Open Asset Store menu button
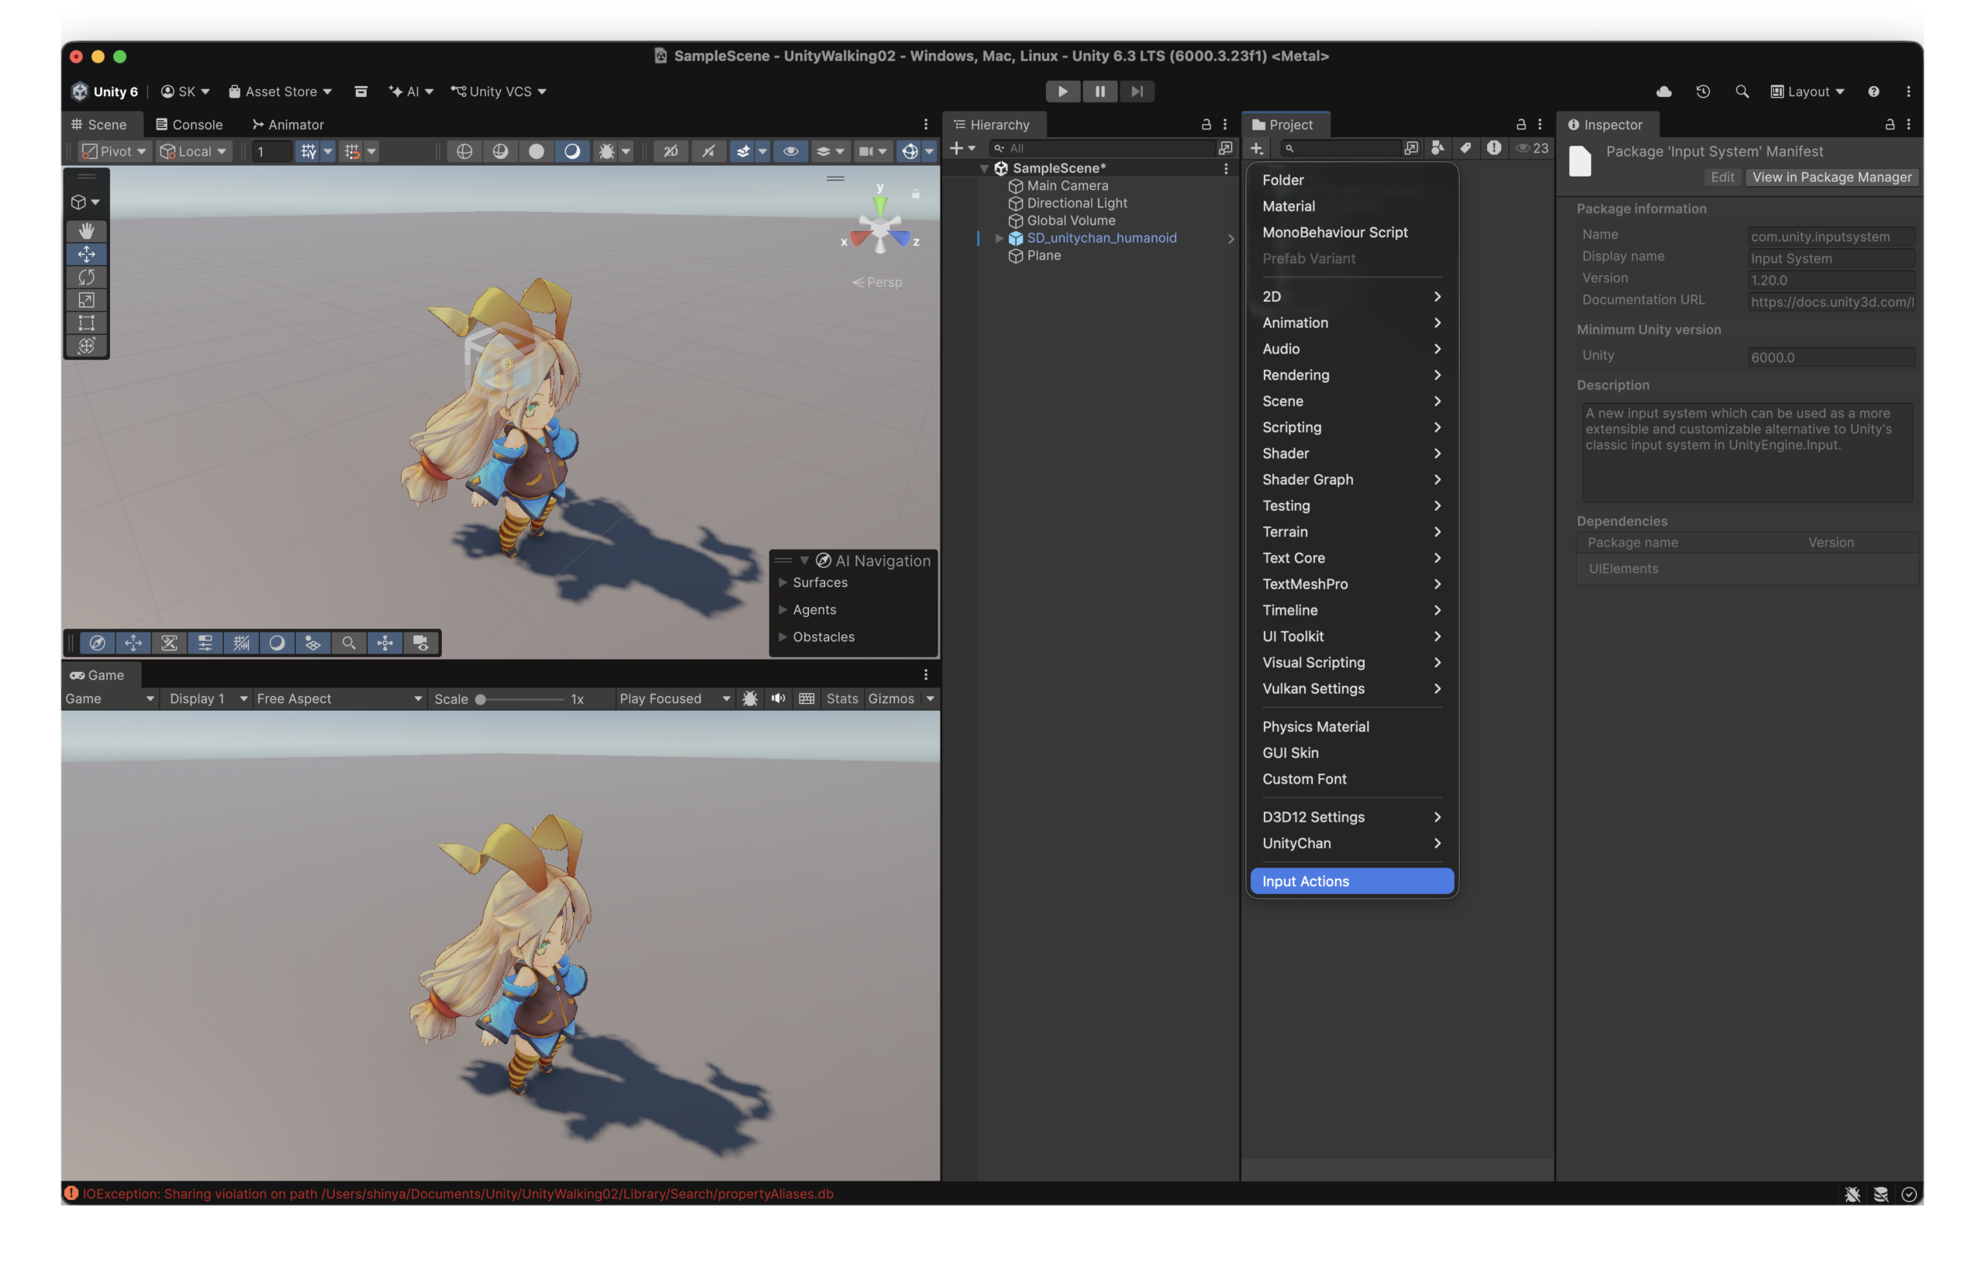 280,91
